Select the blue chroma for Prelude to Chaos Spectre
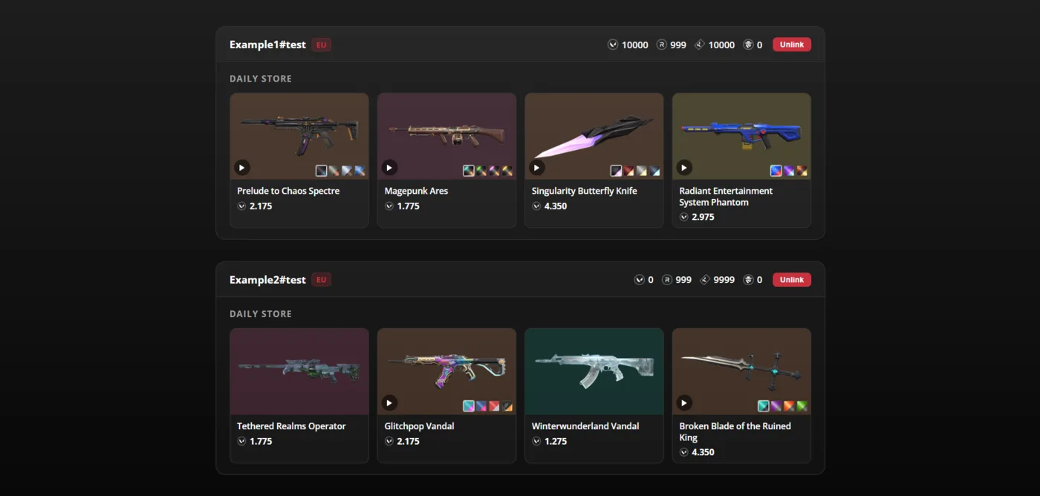The width and height of the screenshot is (1040, 496). pos(360,171)
